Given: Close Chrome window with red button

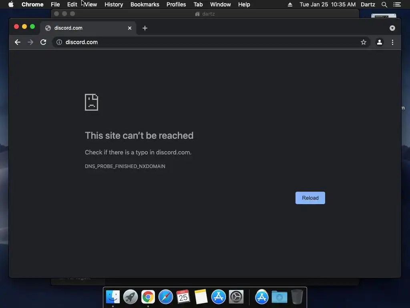Looking at the screenshot, I should pos(16,26).
